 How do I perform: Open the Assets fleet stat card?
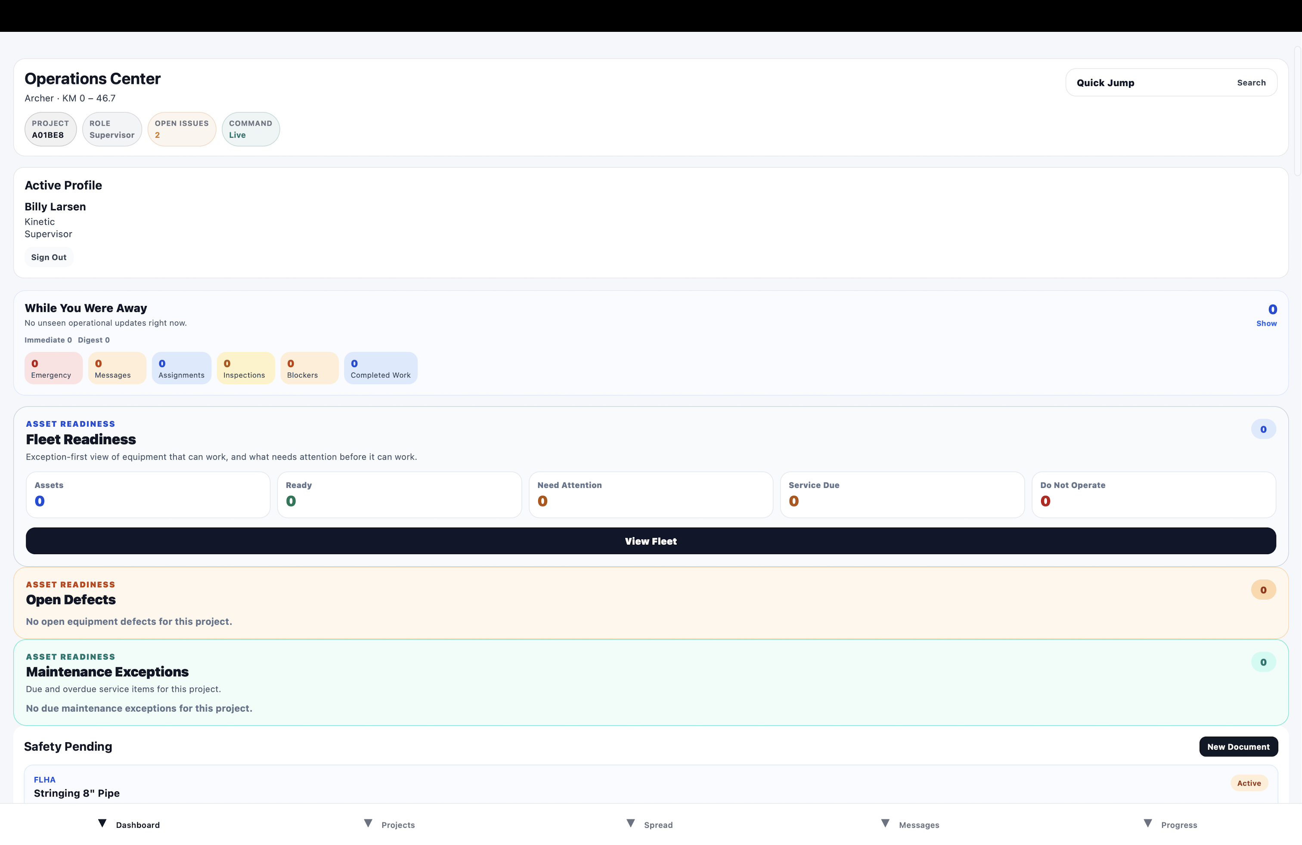(x=148, y=495)
